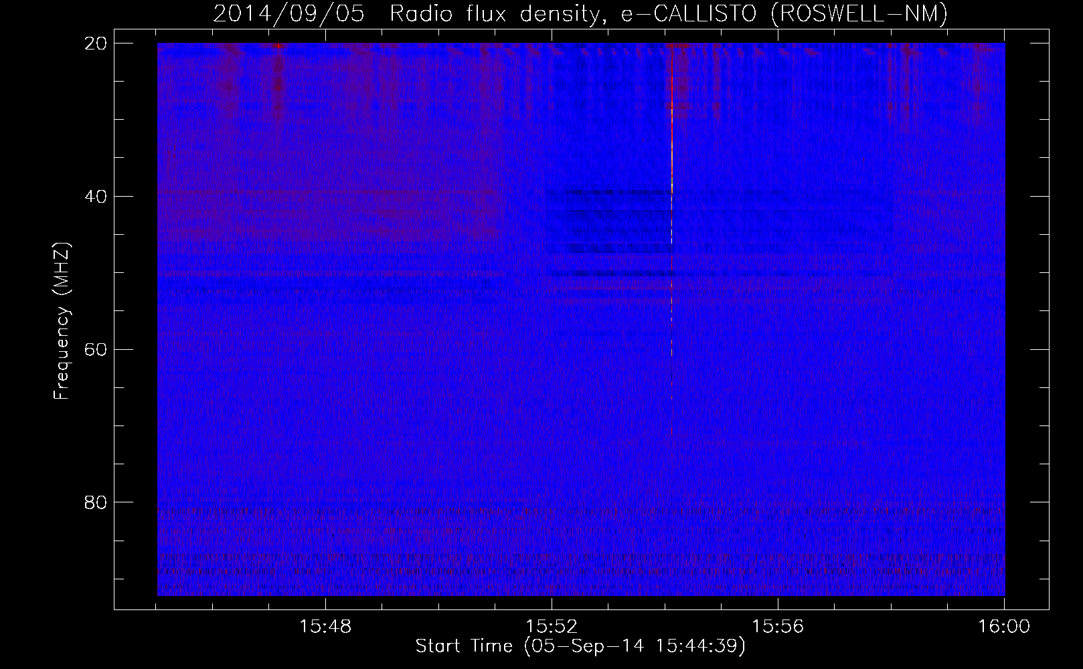Select the 15:52 time tick label
This screenshot has height=669, width=1083.
click(552, 627)
